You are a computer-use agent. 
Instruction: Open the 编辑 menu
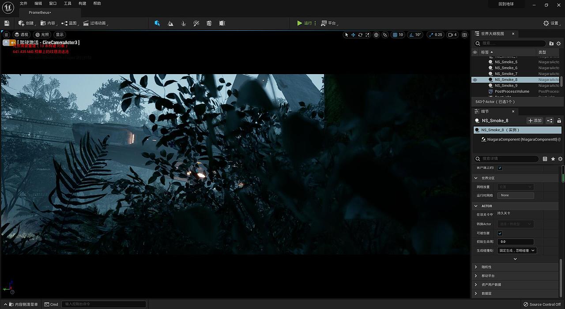[38, 4]
